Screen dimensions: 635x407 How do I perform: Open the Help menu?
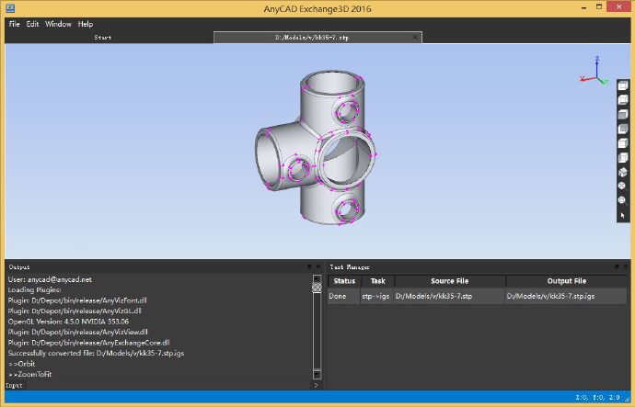pos(86,24)
